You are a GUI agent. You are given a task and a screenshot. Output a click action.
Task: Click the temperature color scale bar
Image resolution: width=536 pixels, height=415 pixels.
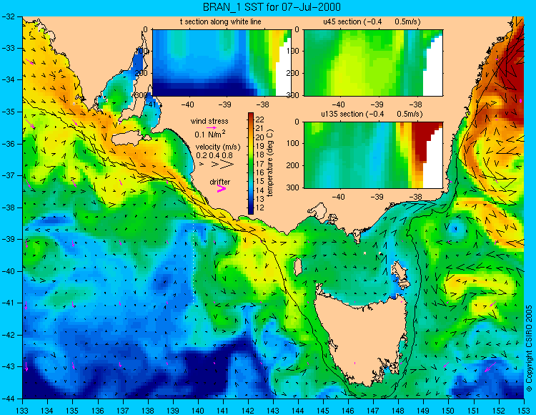tap(251, 164)
